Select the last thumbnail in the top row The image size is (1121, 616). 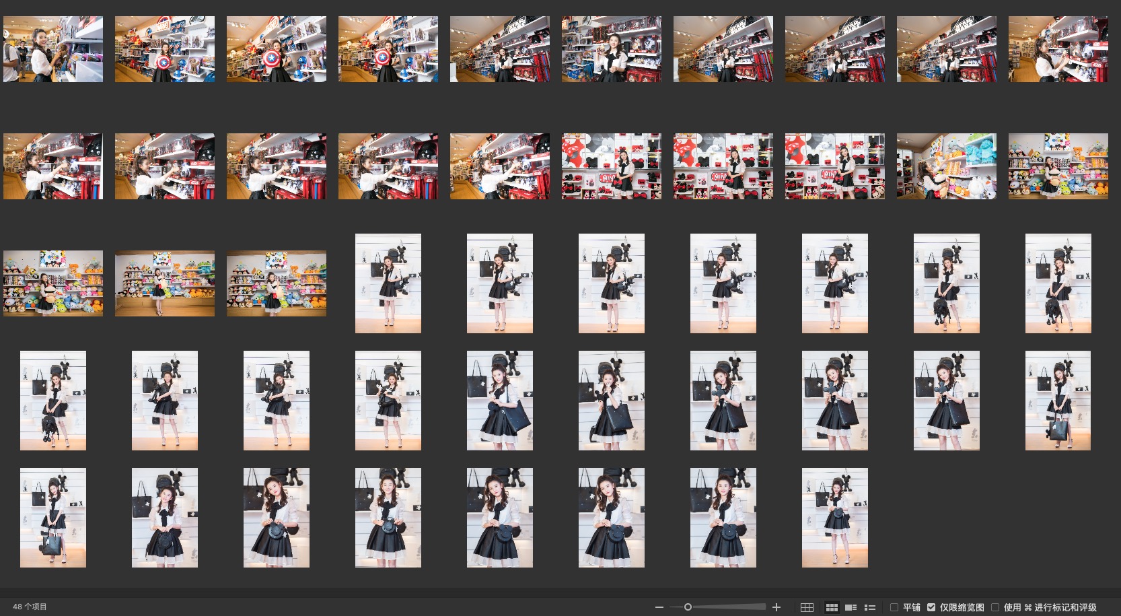click(x=1058, y=49)
